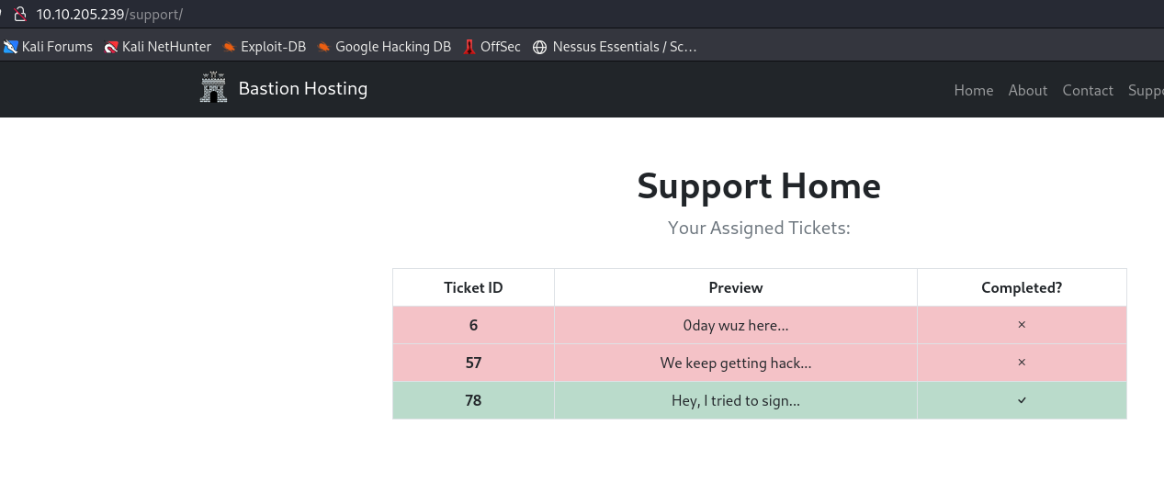1164x481 pixels.
Task: Click the "Hey, I tried to sign..." preview
Action: pyautogui.click(x=735, y=400)
